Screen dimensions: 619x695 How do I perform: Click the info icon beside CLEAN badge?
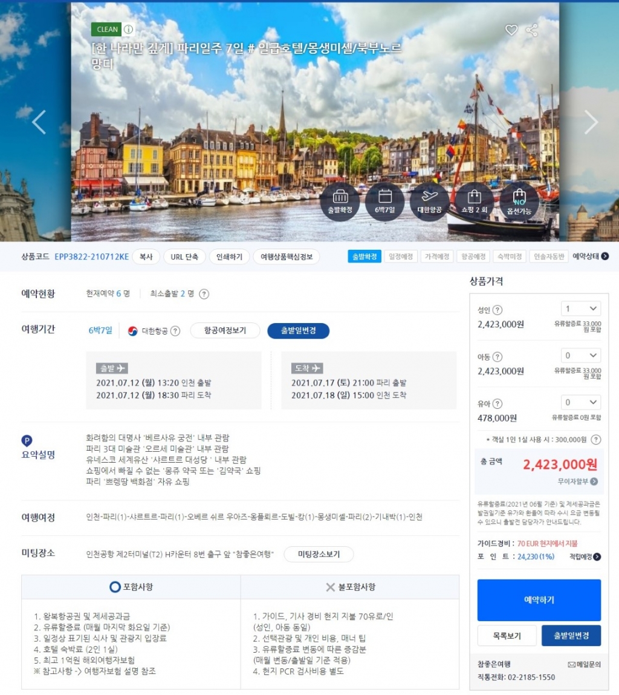[129, 30]
